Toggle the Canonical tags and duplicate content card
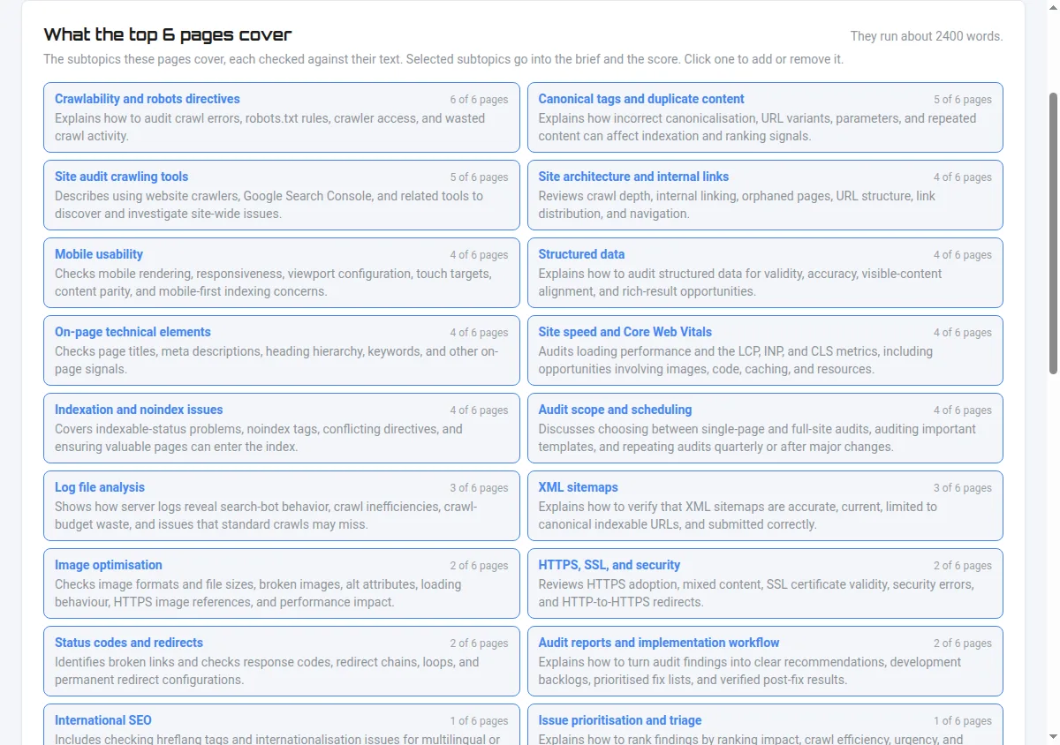This screenshot has height=745, width=1060. [x=765, y=117]
